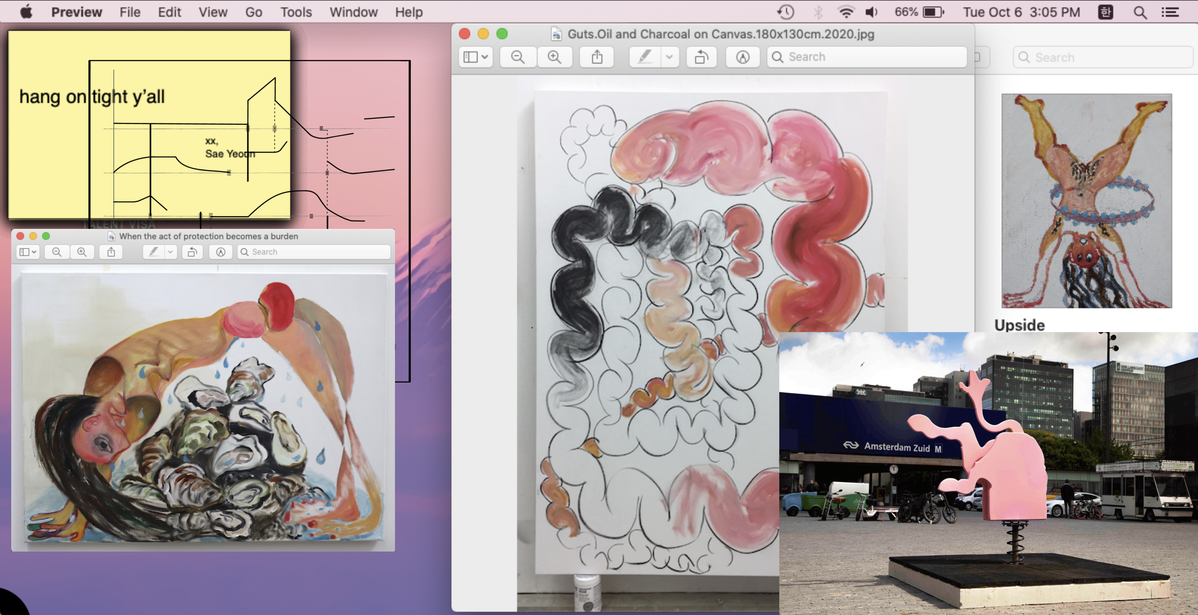Select highlight pen in burden window

154,252
